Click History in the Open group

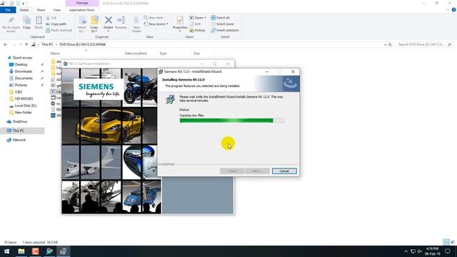(197, 30)
